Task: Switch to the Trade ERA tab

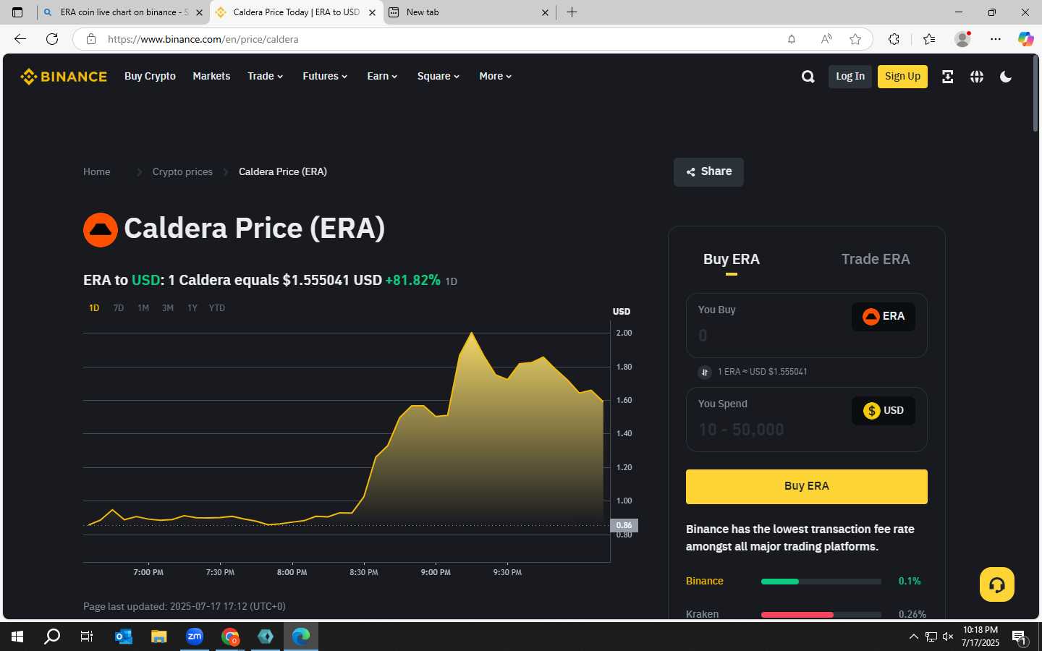Action: [x=876, y=259]
